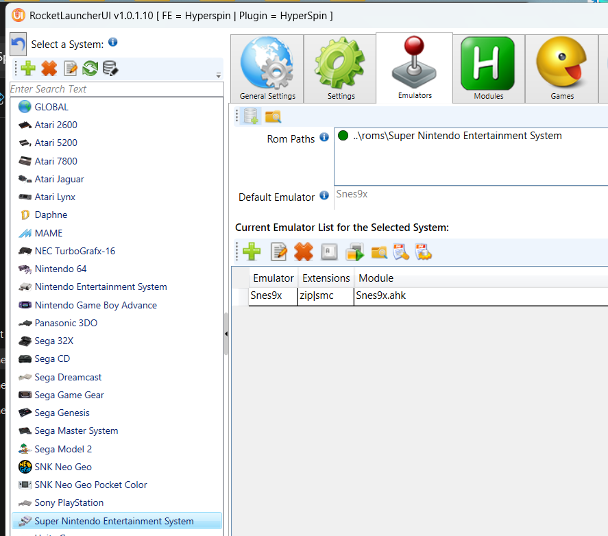The height and width of the screenshot is (536, 608).
Task: Click the document magnifier icon in emulator toolbar
Action: (401, 252)
